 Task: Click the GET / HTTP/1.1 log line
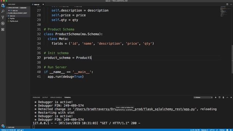(x=87, y=123)
